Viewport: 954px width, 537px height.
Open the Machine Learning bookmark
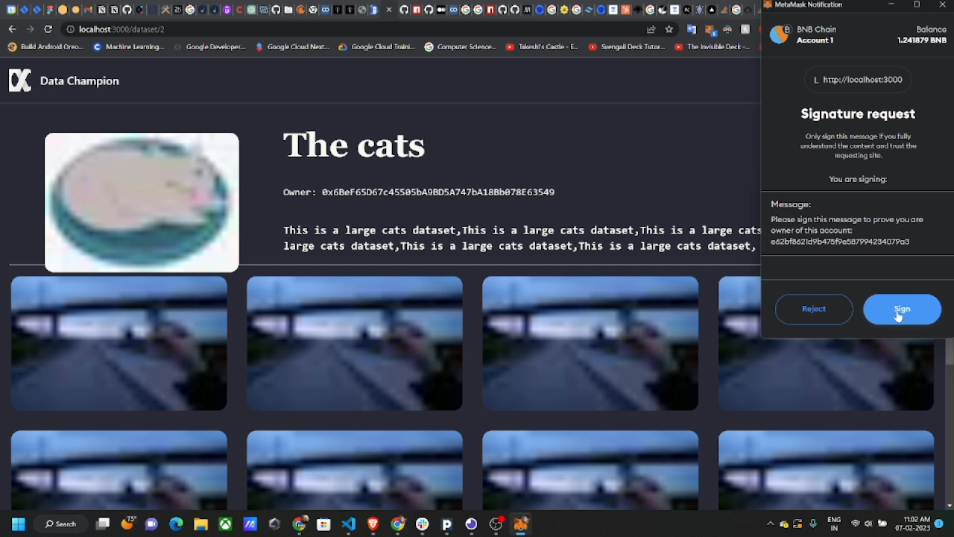[x=128, y=46]
